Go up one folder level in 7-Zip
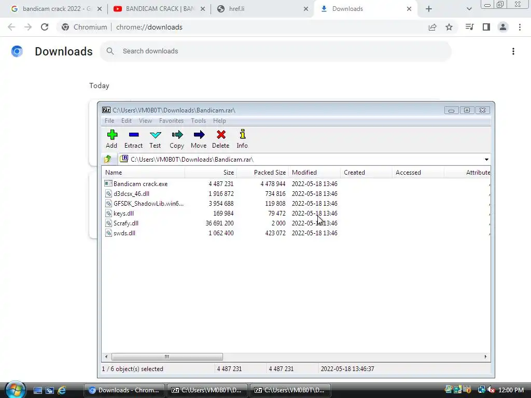Viewport: 531px width, 398px height. [108, 159]
